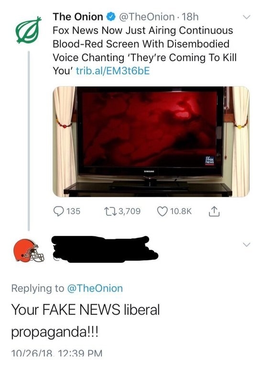Screen dimensions: 261x367
Task: Open the Browns helmet avatar profile
Action: click(x=29, y=250)
